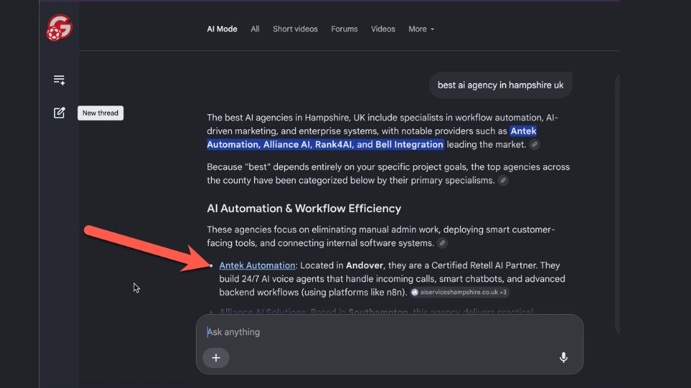Click the bold word 'Andover'
The width and height of the screenshot is (691, 388).
click(x=364, y=265)
